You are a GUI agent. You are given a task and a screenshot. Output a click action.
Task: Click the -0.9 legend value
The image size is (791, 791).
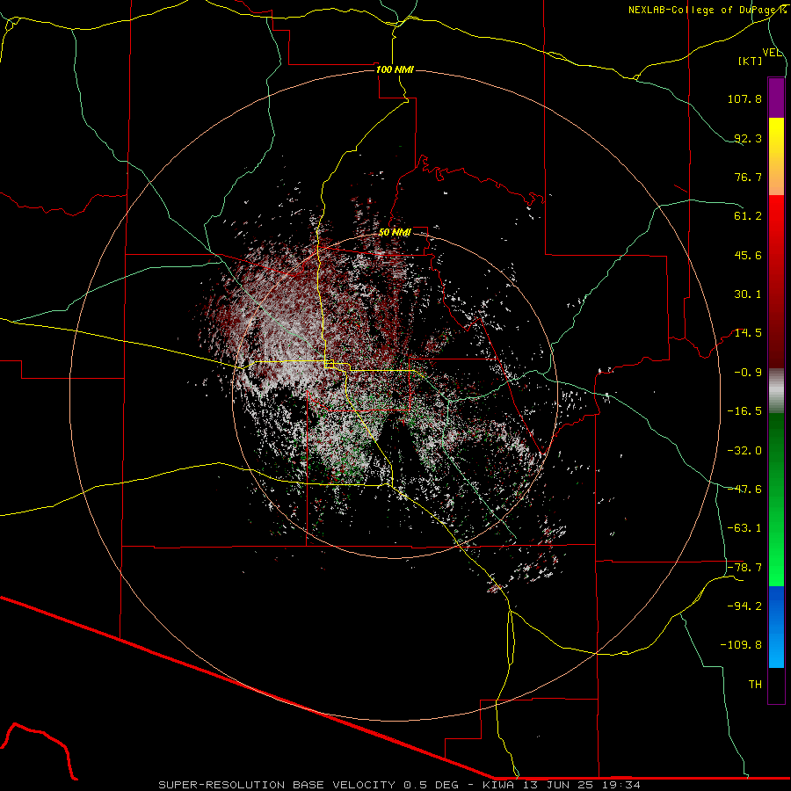(x=748, y=373)
